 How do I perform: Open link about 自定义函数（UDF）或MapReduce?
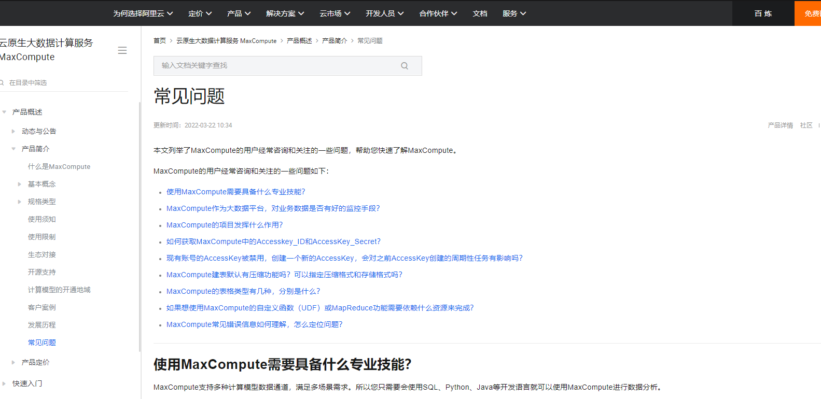[320, 308]
